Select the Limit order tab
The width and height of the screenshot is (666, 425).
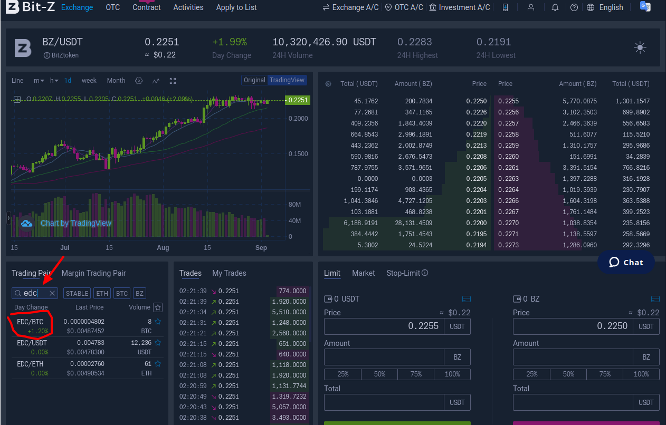pos(332,273)
